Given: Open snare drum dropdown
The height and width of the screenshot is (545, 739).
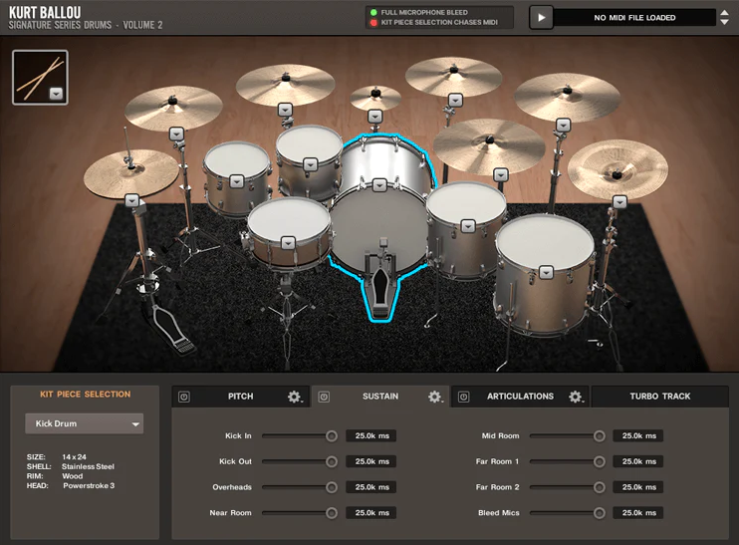Looking at the screenshot, I should pyautogui.click(x=289, y=243).
